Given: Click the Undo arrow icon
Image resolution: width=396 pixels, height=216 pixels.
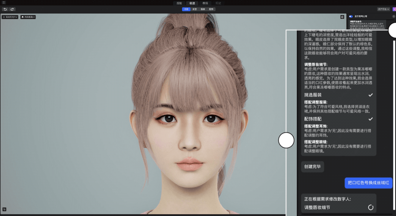Looking at the screenshot, I should [x=5, y=9].
